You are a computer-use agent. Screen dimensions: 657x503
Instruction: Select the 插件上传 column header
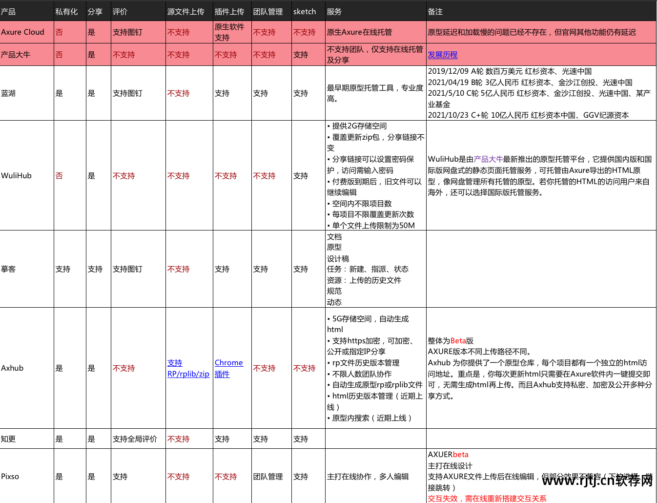tap(232, 11)
